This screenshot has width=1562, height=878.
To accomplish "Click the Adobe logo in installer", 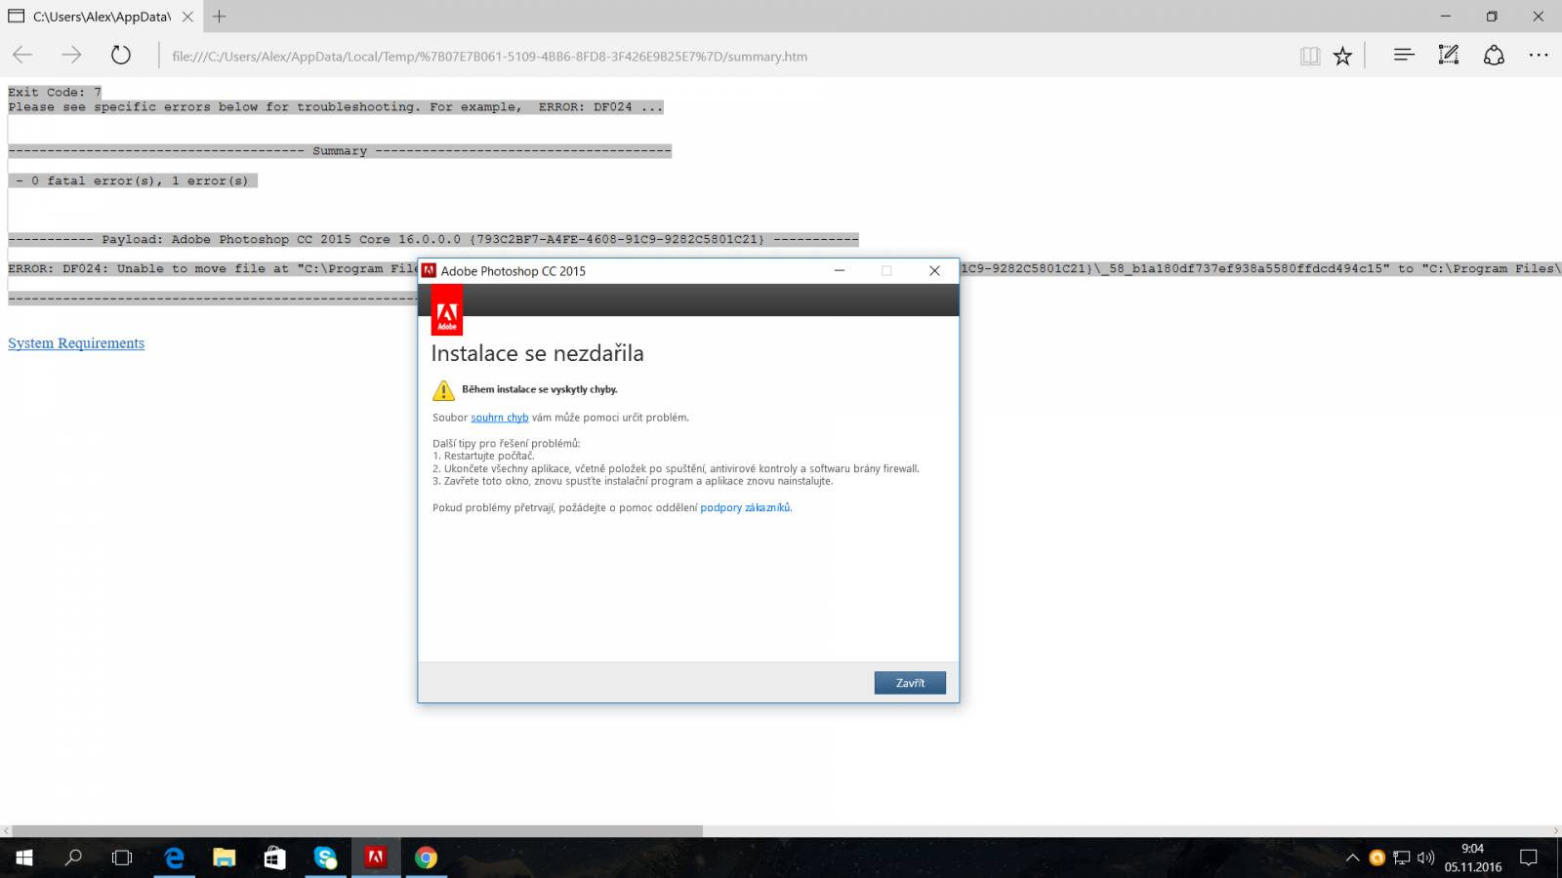I will click(x=447, y=310).
